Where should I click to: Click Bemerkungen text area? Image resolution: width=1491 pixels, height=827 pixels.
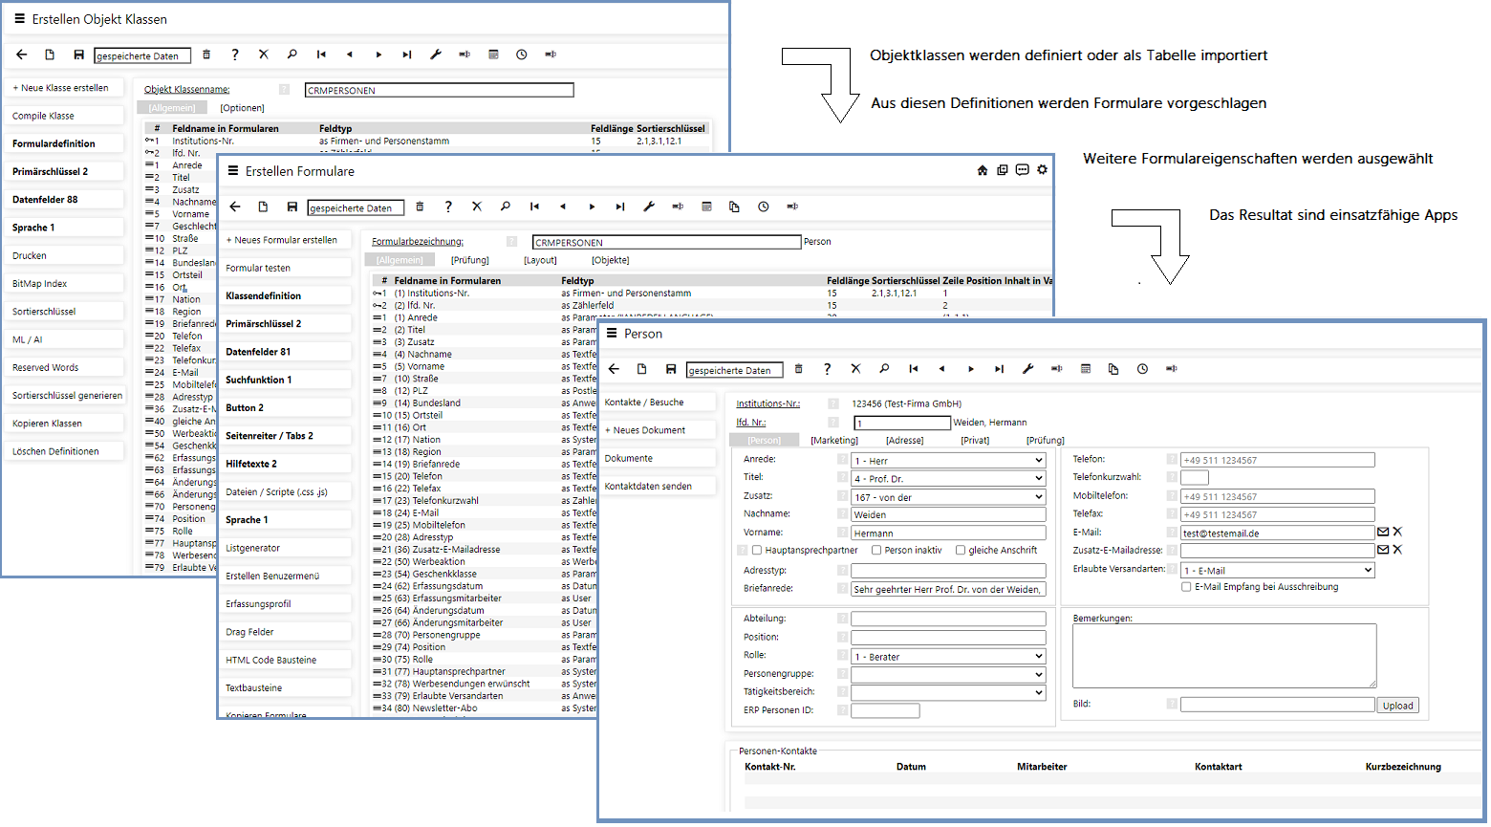tap(1224, 656)
